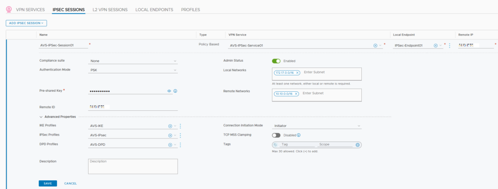Click the session Name input field
Screen dimensions: 498x189
coord(64,45)
